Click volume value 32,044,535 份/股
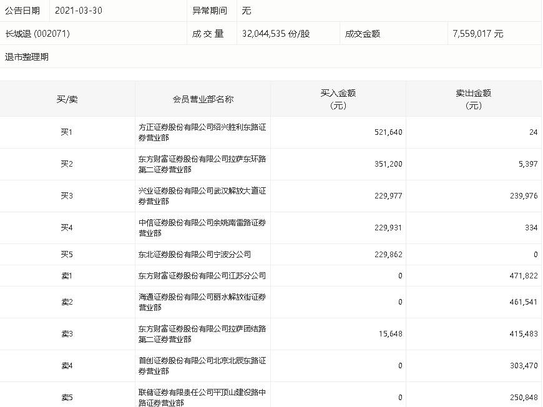543x407 pixels. point(276,34)
